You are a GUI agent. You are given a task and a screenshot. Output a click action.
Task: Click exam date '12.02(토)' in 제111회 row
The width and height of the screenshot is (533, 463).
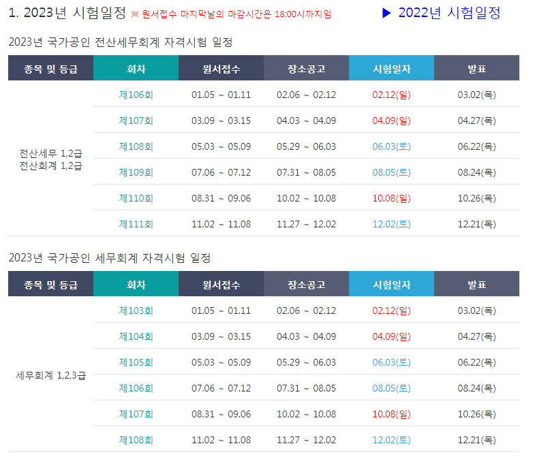392,224
